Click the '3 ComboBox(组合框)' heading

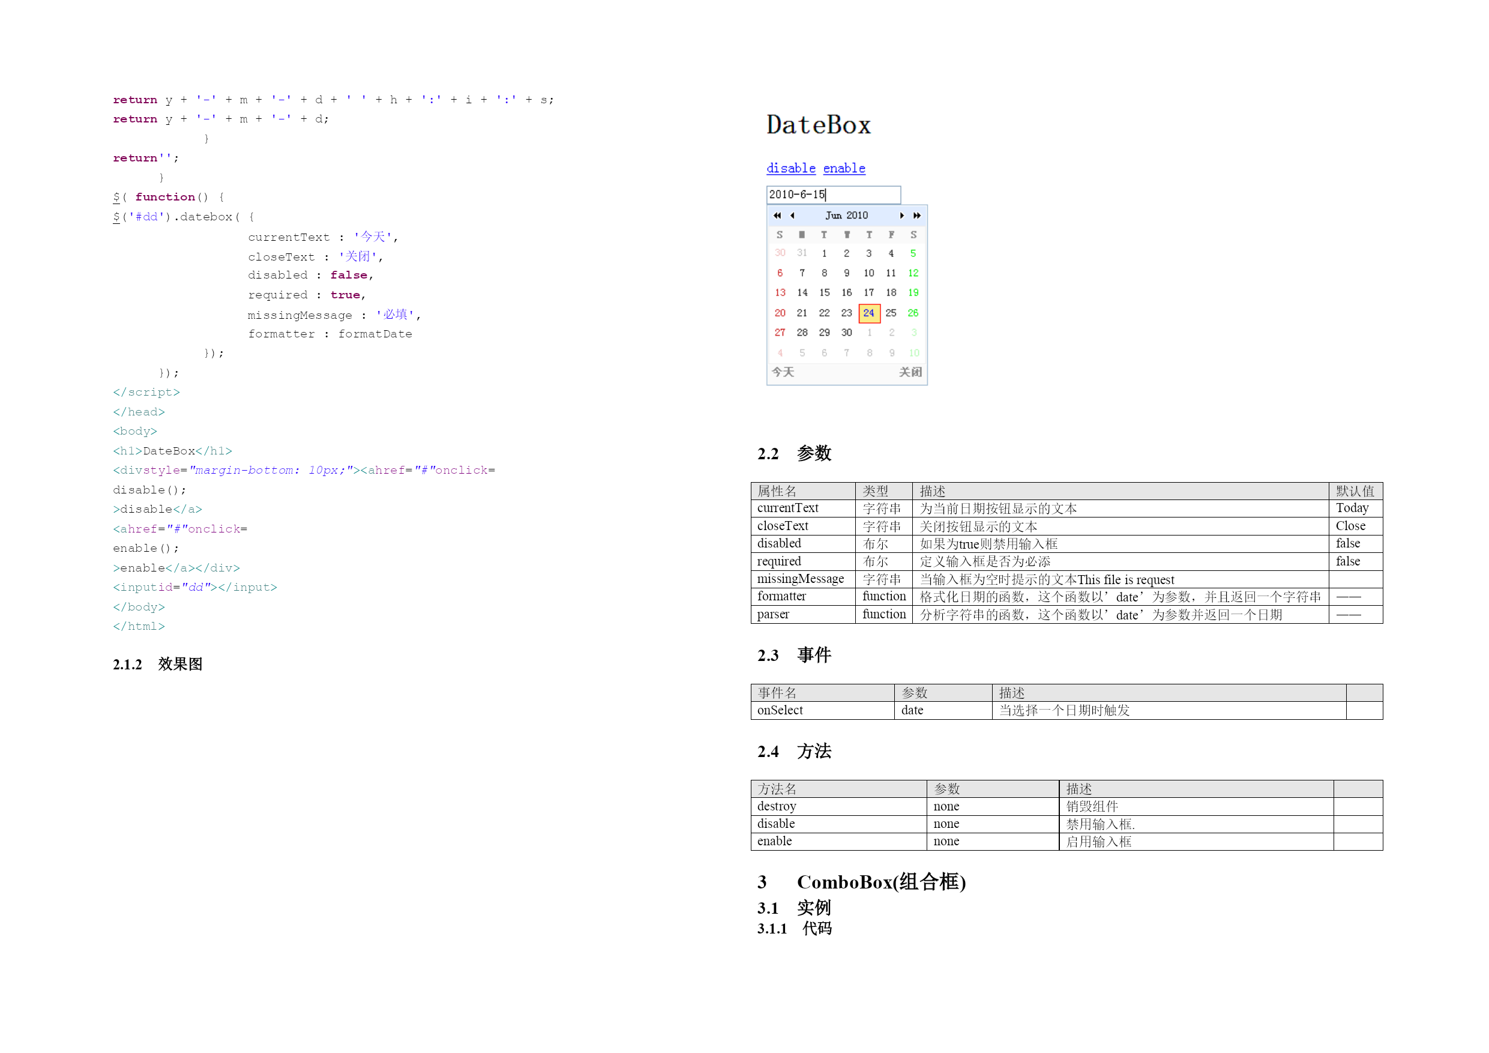(x=862, y=882)
